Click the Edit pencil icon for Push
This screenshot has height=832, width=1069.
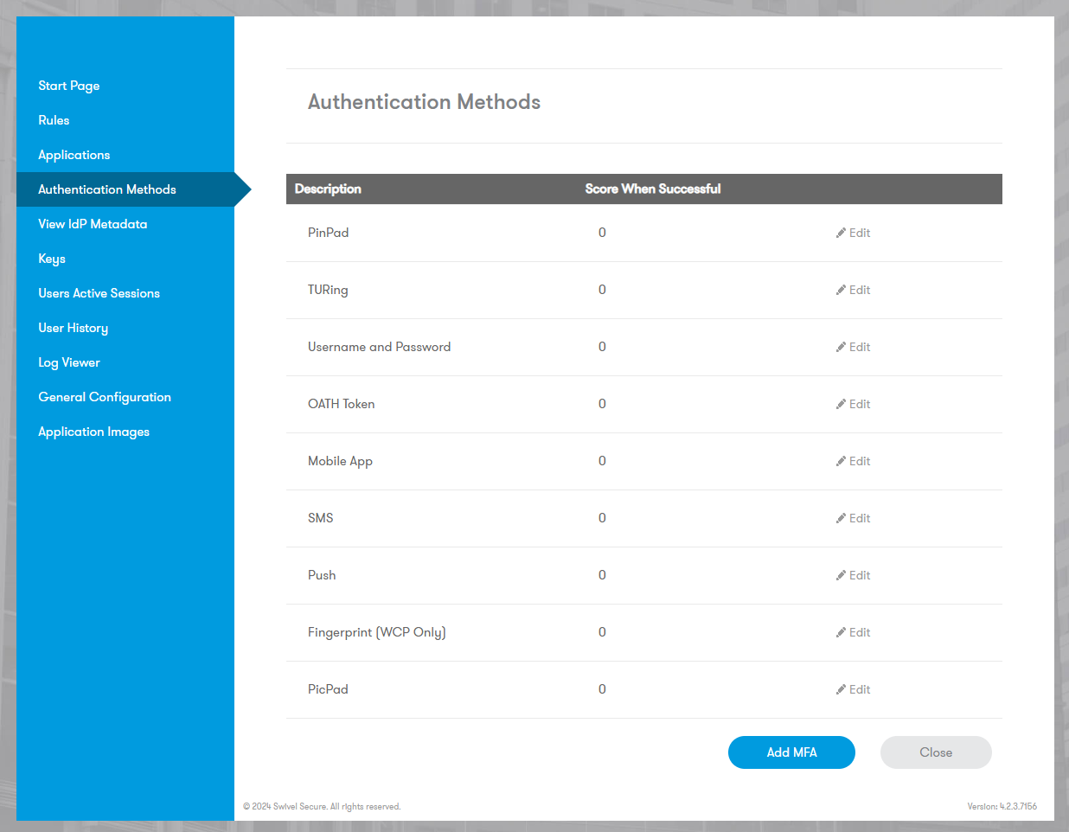click(840, 574)
